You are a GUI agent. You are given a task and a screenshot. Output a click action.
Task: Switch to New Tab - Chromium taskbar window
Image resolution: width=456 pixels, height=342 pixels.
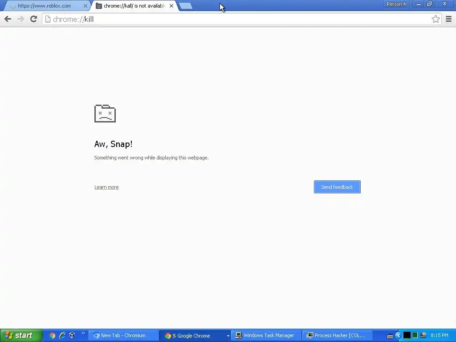(123, 336)
